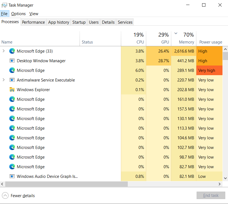Open the File menu

pyautogui.click(x=4, y=14)
